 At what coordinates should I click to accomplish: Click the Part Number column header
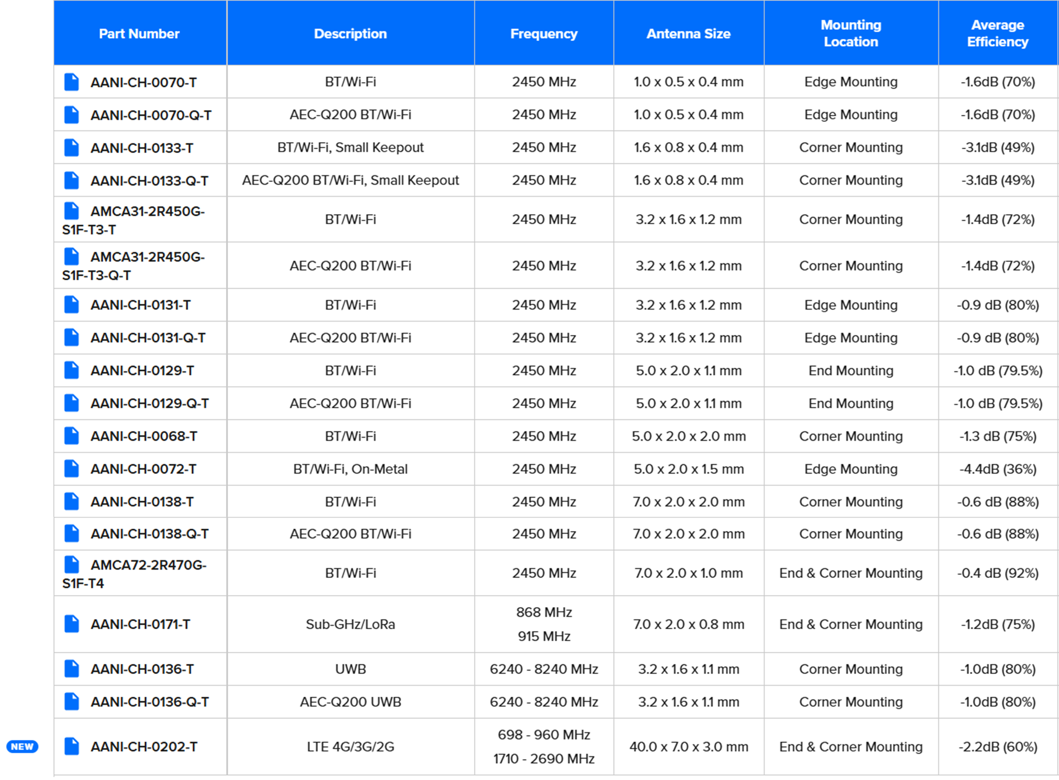(139, 33)
